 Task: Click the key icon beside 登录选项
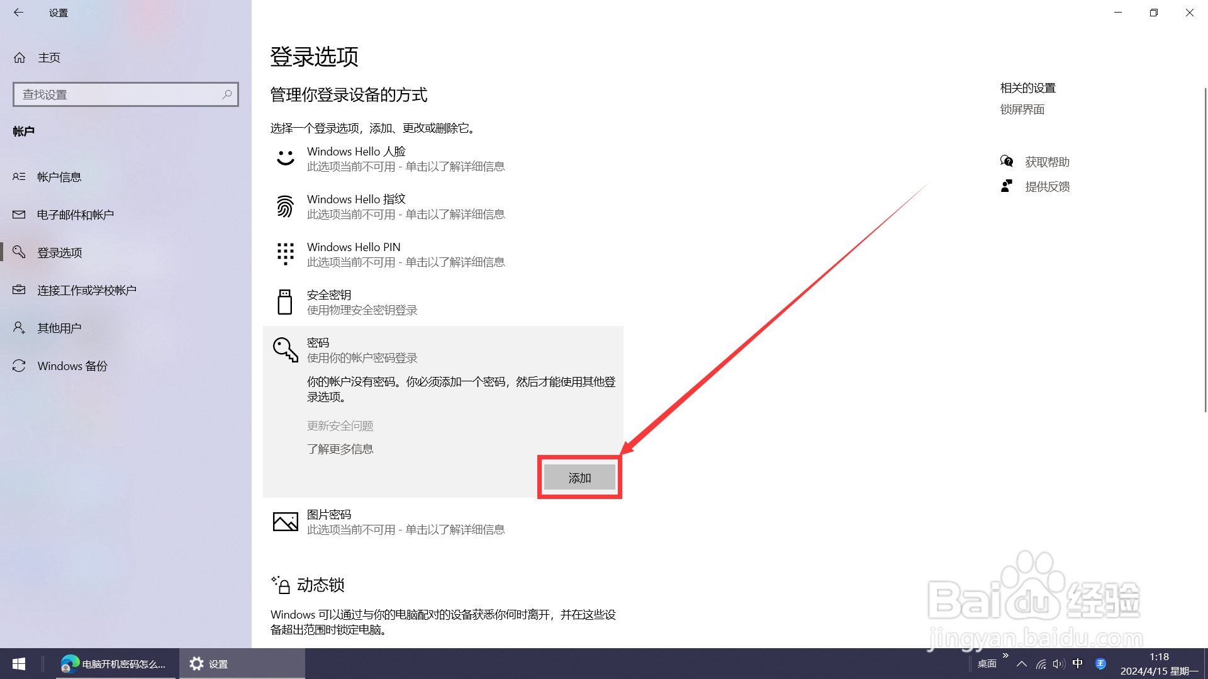pyautogui.click(x=19, y=252)
